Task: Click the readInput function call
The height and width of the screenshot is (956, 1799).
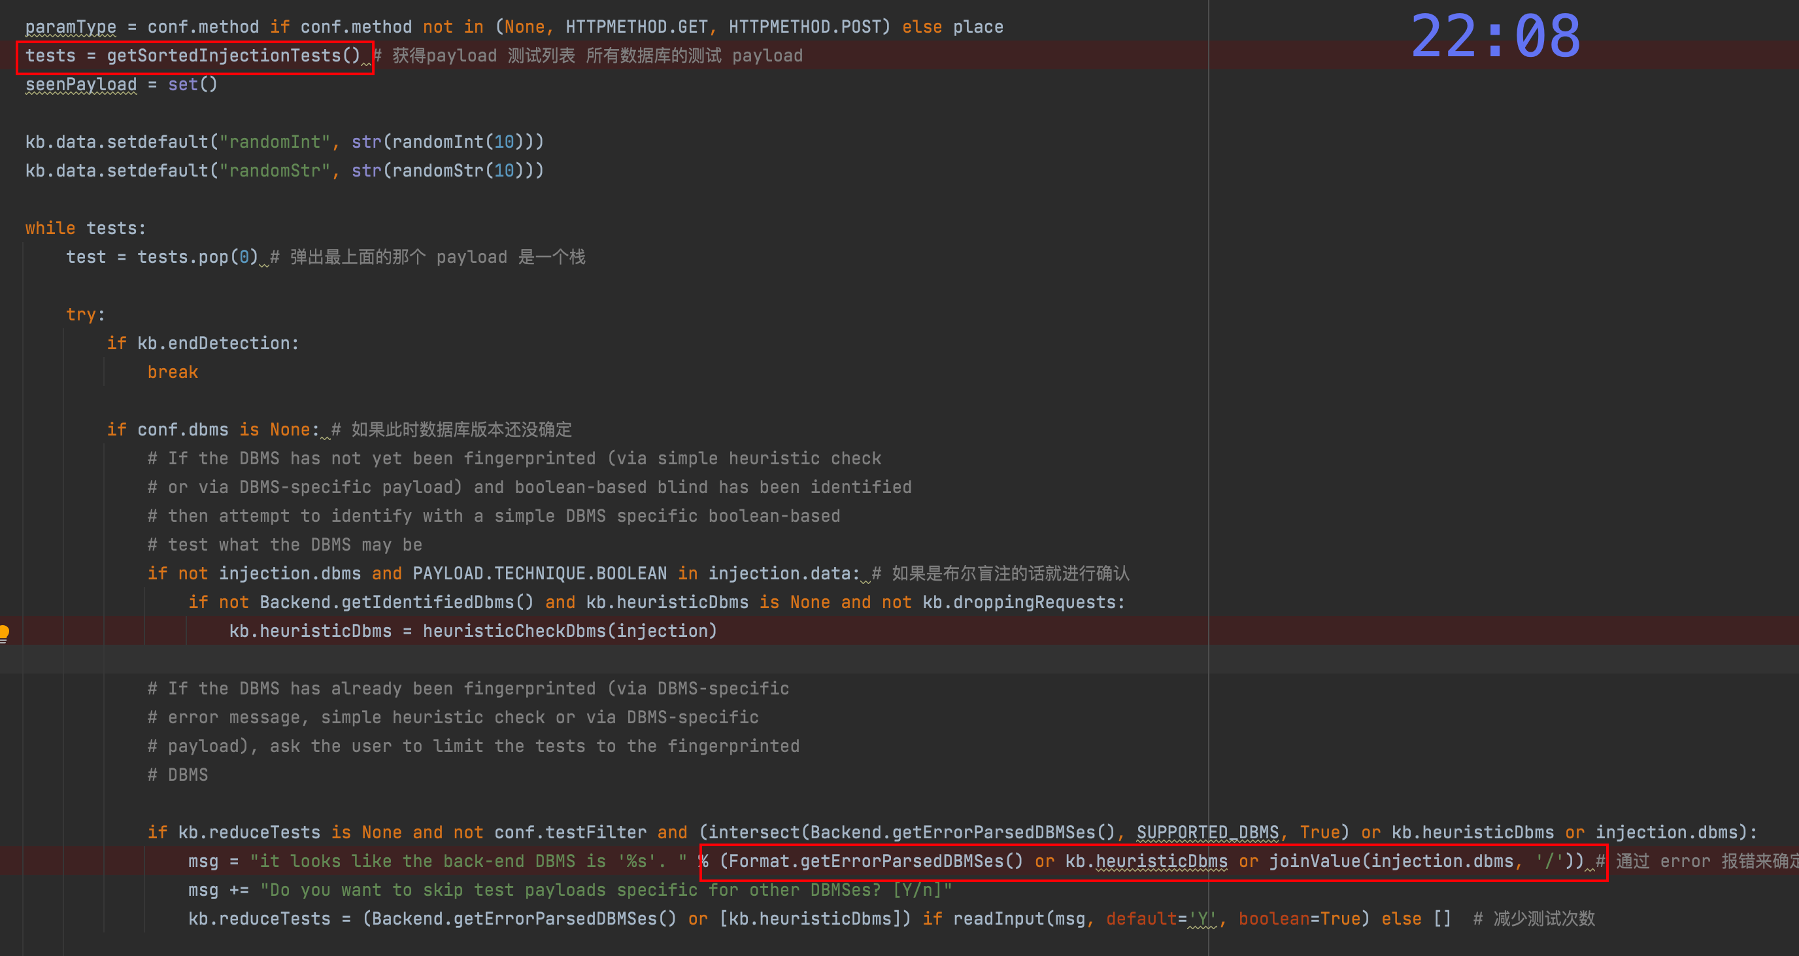Action: (x=998, y=919)
